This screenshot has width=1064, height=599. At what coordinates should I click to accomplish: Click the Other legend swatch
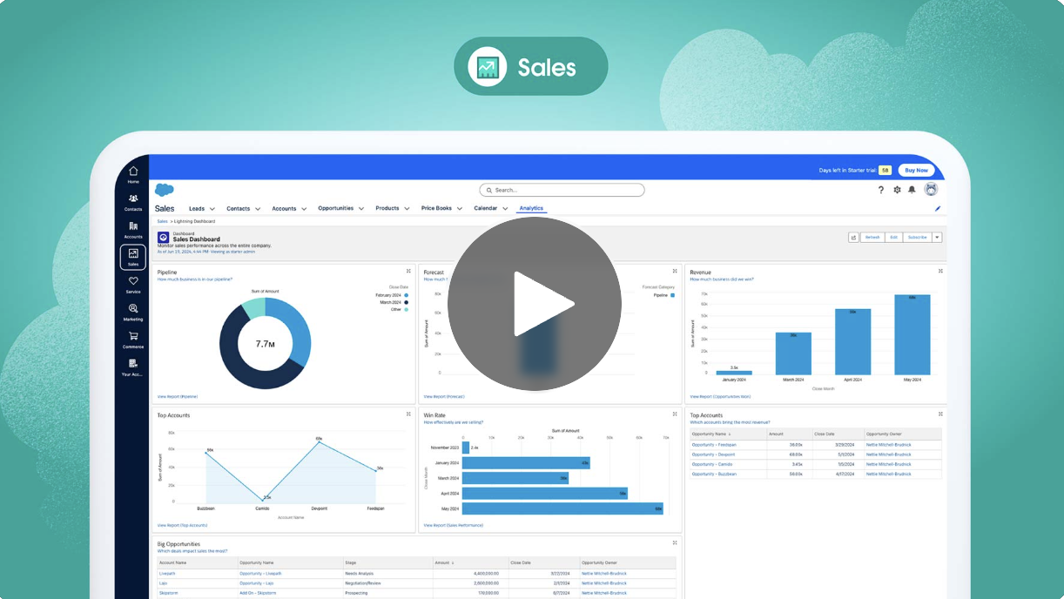pyautogui.click(x=406, y=310)
